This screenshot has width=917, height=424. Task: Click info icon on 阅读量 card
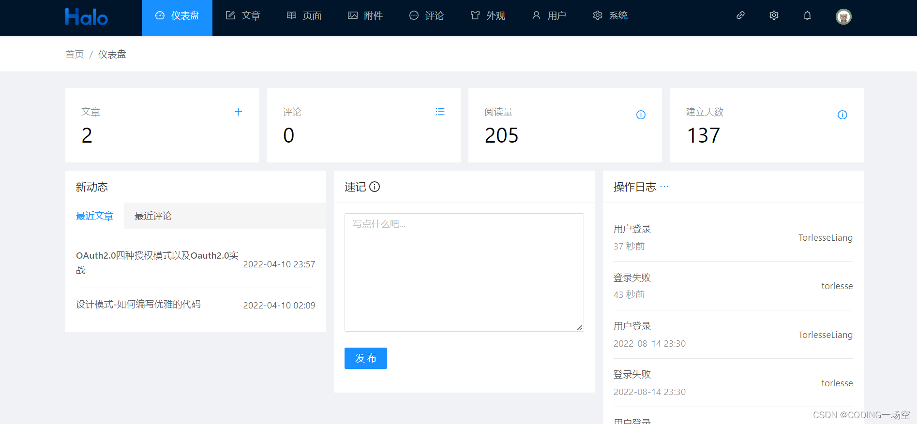pos(641,115)
